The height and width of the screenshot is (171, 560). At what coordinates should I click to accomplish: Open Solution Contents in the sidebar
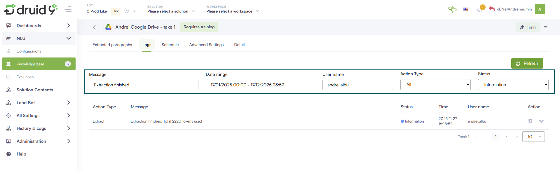point(35,90)
